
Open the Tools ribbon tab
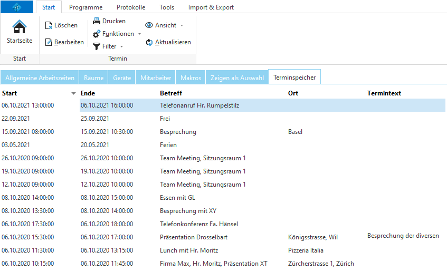pos(167,7)
